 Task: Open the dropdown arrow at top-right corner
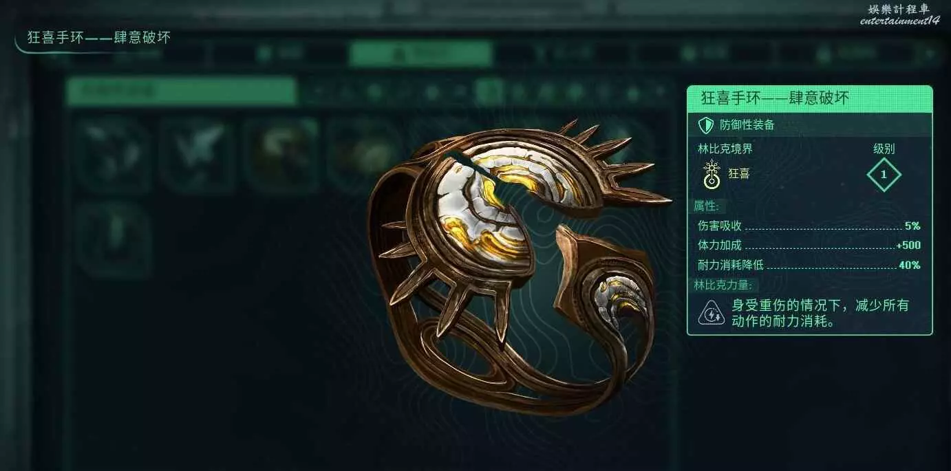tap(930, 54)
